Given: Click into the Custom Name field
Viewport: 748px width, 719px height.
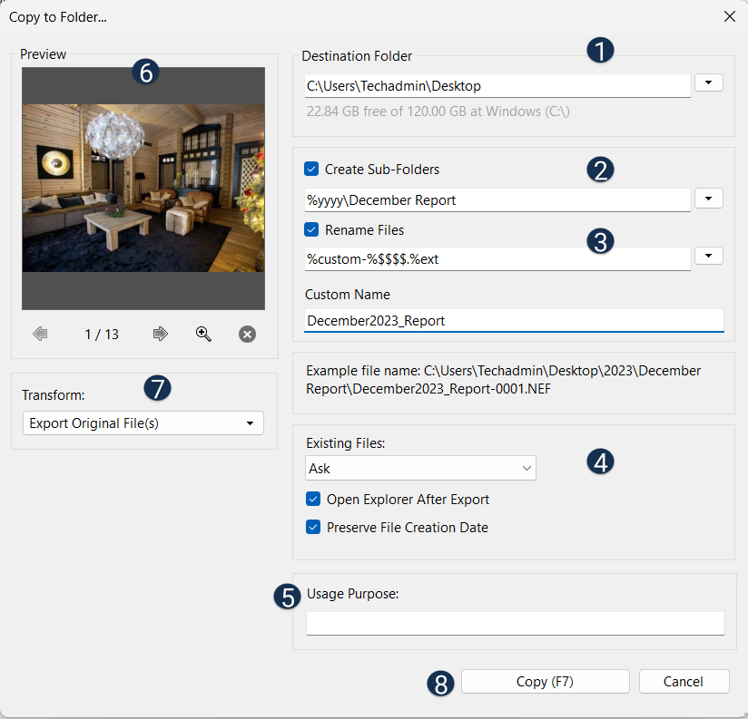Looking at the screenshot, I should point(513,321).
